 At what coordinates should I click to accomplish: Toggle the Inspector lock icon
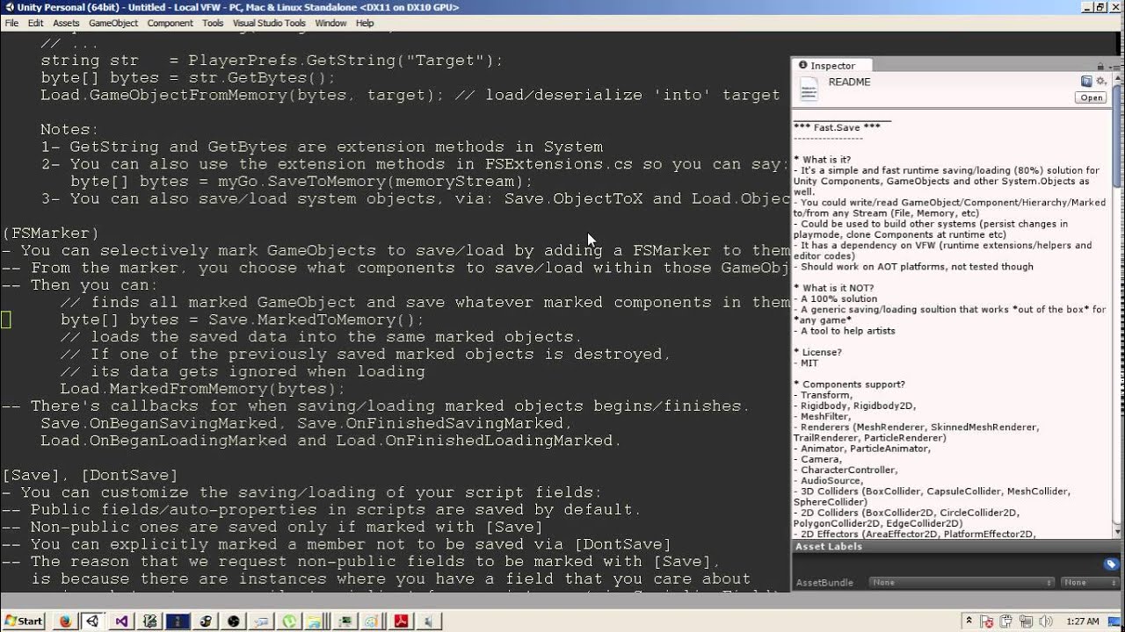pyautogui.click(x=1100, y=66)
